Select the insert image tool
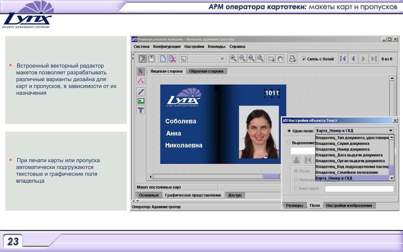The height and width of the screenshot is (252, 403). (x=141, y=101)
